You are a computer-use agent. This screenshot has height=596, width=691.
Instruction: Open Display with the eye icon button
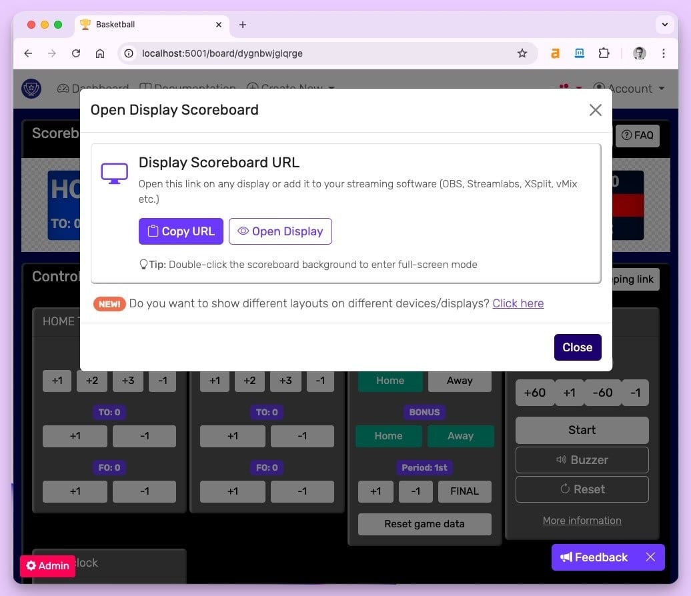[x=280, y=231]
